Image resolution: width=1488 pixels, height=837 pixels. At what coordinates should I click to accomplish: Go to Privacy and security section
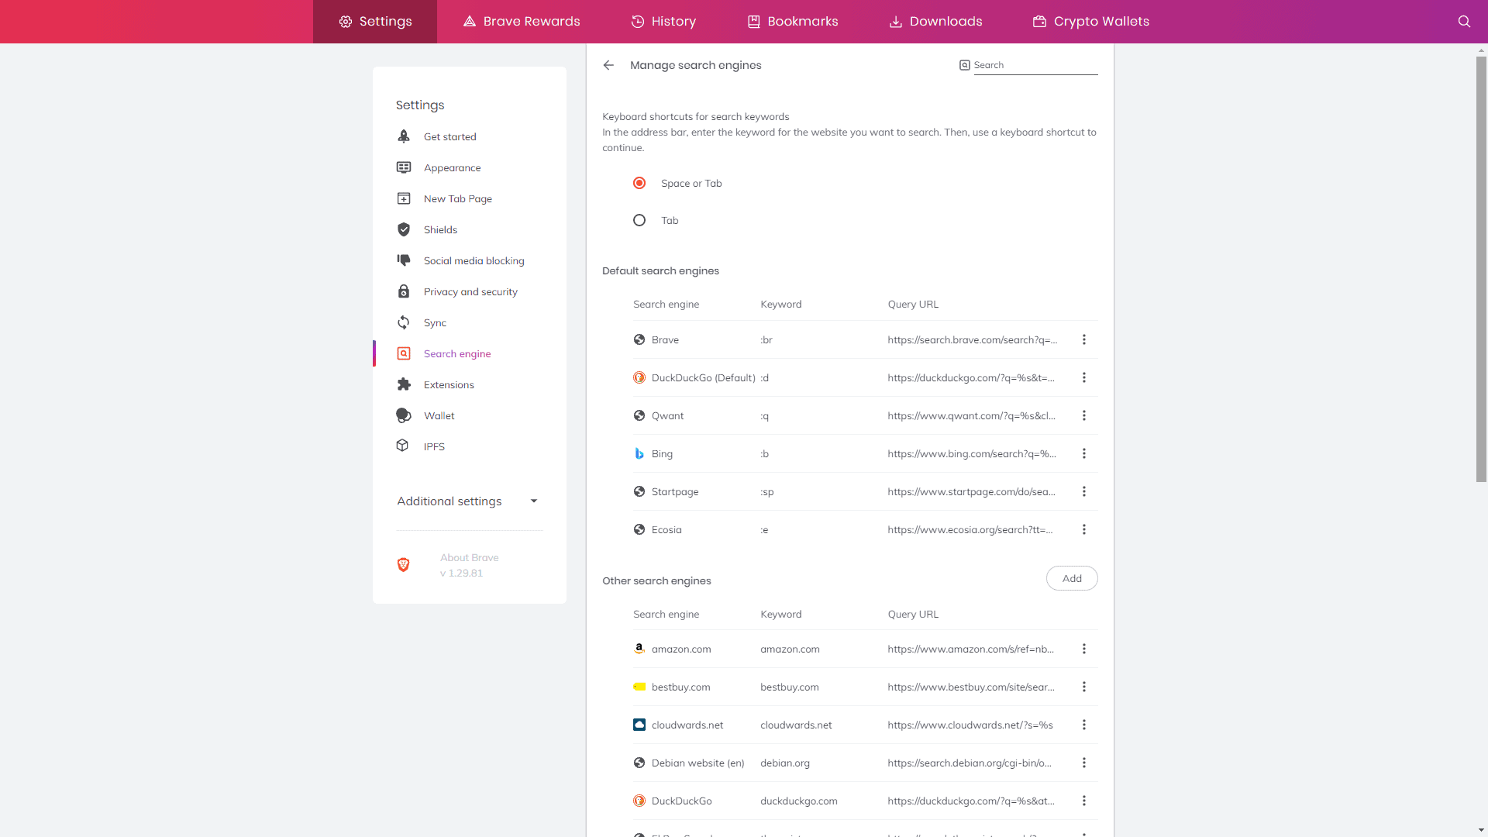click(470, 291)
